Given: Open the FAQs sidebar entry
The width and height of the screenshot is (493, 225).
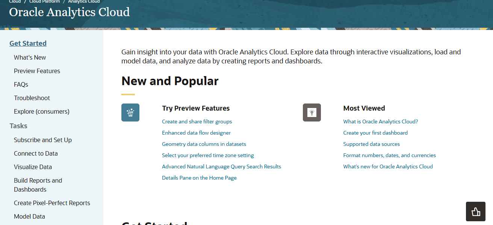Looking at the screenshot, I should pos(21,84).
